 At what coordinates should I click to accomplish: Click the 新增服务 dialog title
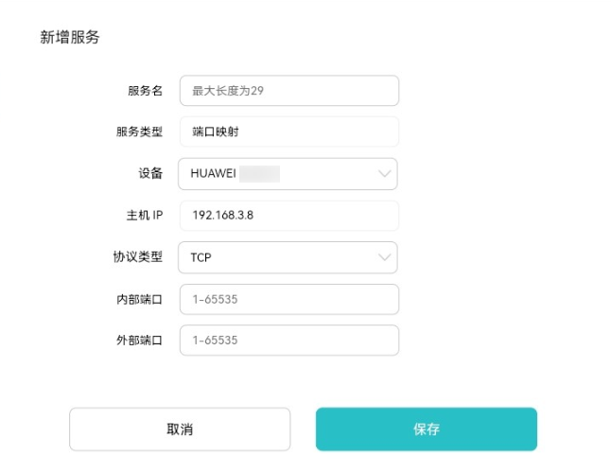pos(70,38)
